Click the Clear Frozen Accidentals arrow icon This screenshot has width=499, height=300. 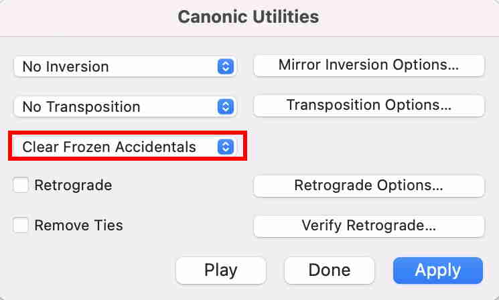coord(226,147)
